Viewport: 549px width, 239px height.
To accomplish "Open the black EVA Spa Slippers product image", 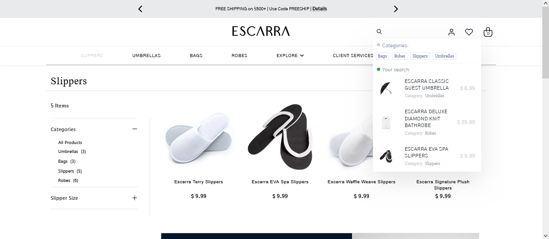I will tap(280, 136).
